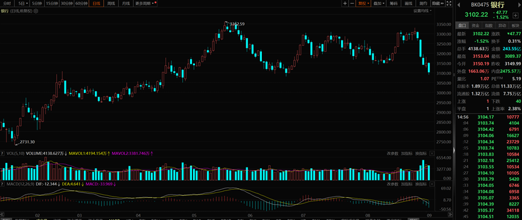This screenshot has height=220, width=522.
Task: Open the 5日 period dropdown
Action: (x=23, y=4)
